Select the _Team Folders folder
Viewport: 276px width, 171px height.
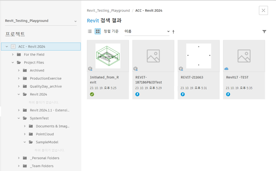(x=42, y=166)
